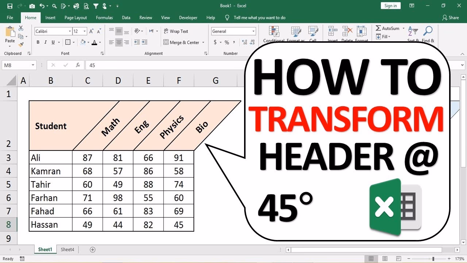The height and width of the screenshot is (263, 467).
Task: Switch to the Sheet4 worksheet tab
Action: [x=67, y=249]
